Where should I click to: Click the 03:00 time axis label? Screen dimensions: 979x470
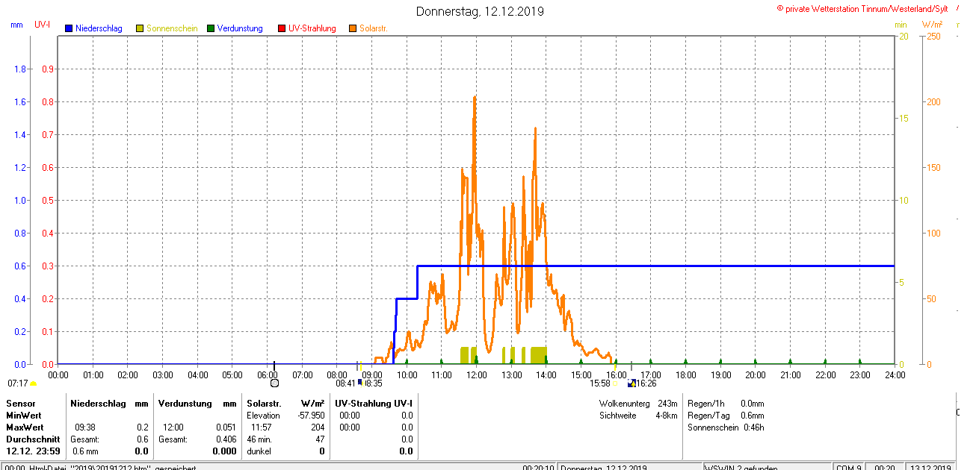(x=162, y=375)
